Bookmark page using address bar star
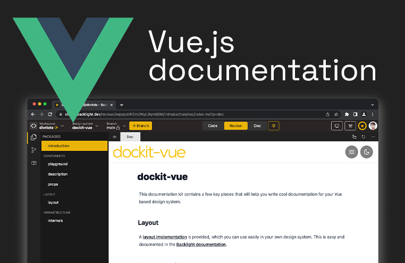The image size is (405, 263). (x=336, y=114)
